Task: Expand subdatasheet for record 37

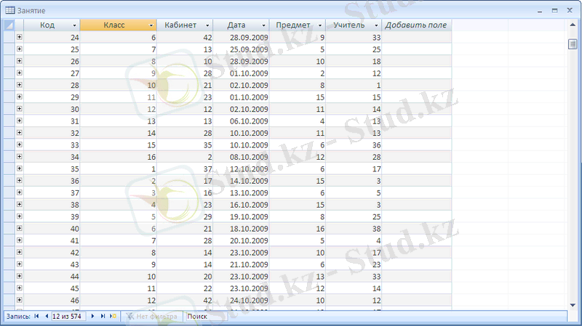Action: 20,192
